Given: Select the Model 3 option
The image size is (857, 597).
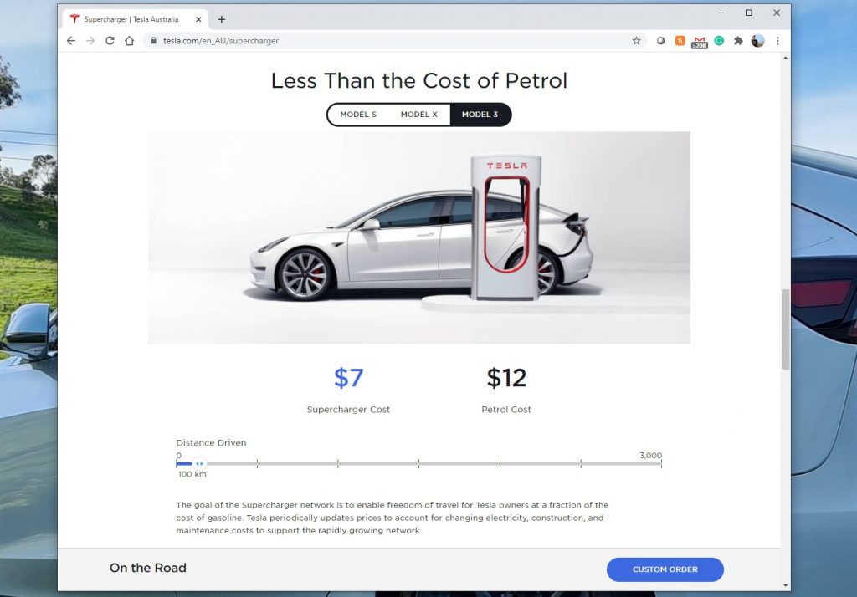Looking at the screenshot, I should click(480, 115).
